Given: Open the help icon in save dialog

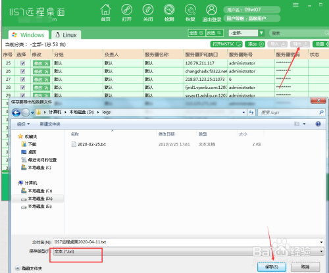Looking at the screenshot, I should (318, 124).
